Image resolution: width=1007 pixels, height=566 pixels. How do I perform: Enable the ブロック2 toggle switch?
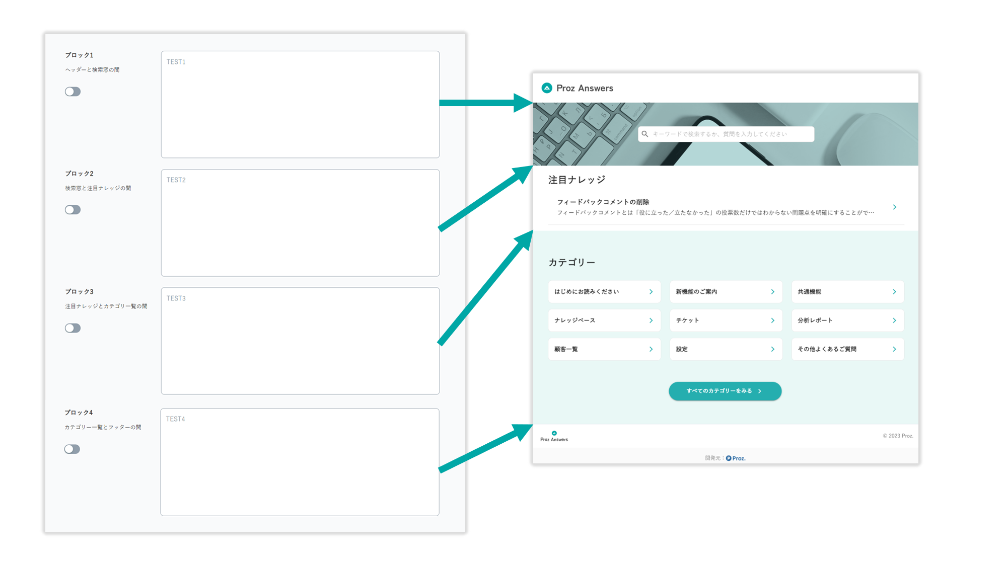(x=73, y=210)
